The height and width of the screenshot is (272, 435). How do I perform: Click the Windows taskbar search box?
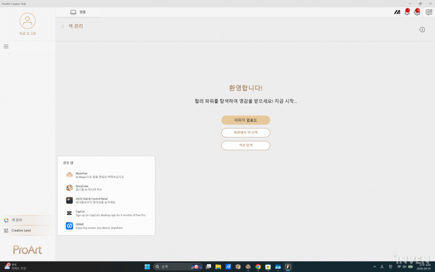[175, 267]
